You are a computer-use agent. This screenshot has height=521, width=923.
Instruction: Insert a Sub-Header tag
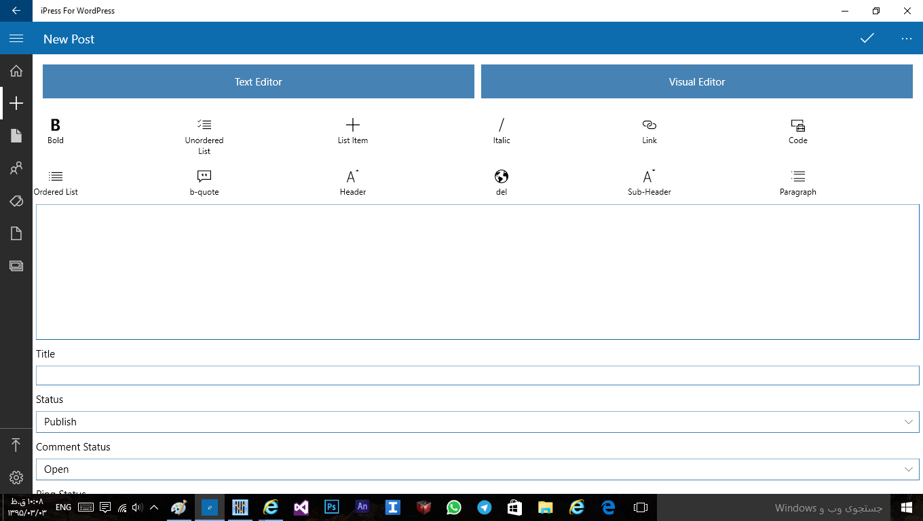tap(649, 182)
